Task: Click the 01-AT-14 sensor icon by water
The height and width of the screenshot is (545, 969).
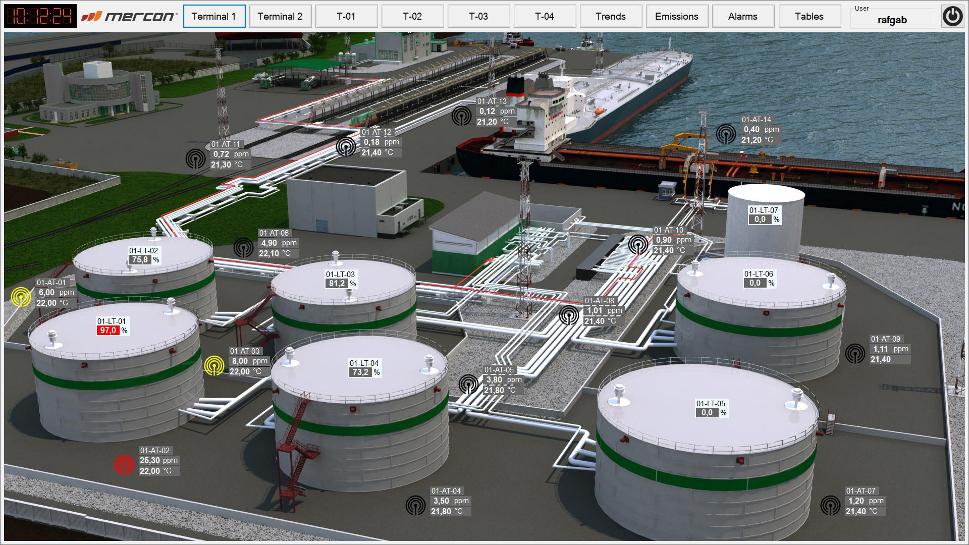Action: (726, 134)
